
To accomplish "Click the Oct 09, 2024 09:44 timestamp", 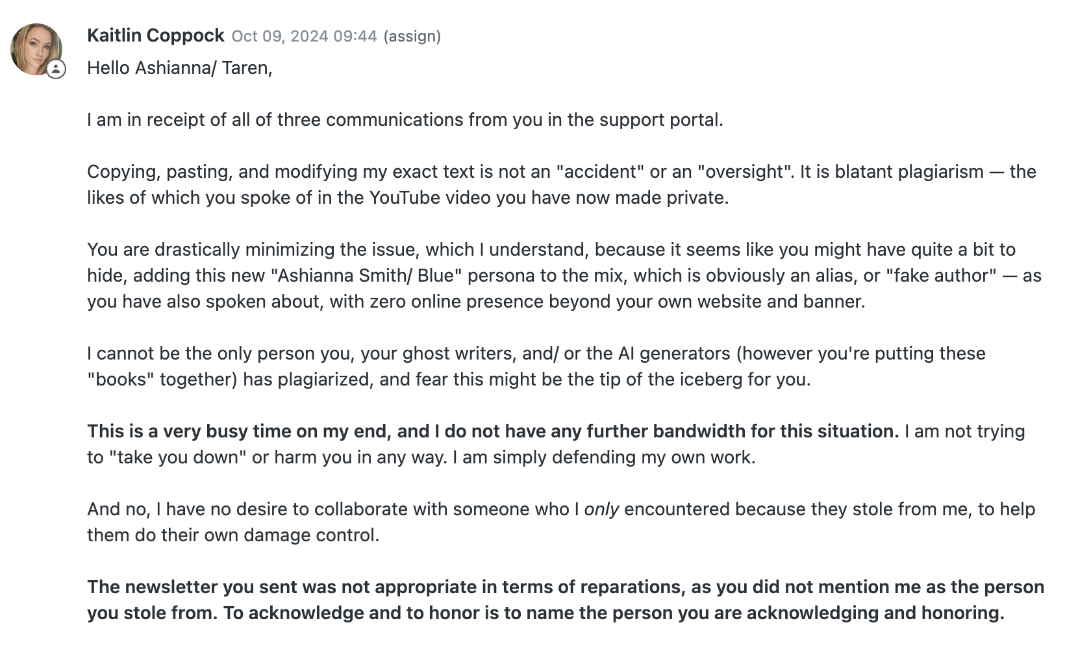I will 304,36.
